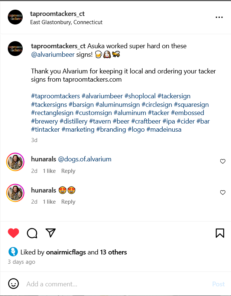Open the @alvariumbeer mention

53,55
